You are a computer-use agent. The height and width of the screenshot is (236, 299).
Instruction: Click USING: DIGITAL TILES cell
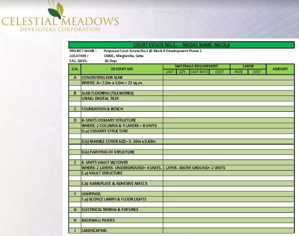click(x=122, y=99)
